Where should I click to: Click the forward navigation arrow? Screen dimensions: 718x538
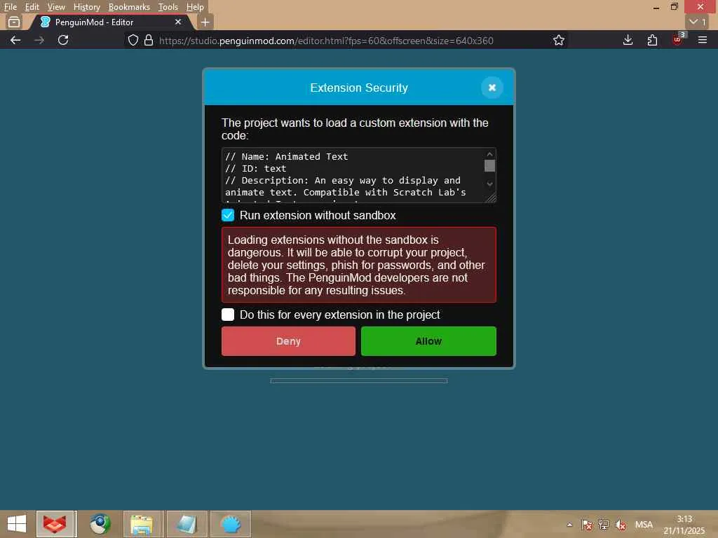point(39,40)
